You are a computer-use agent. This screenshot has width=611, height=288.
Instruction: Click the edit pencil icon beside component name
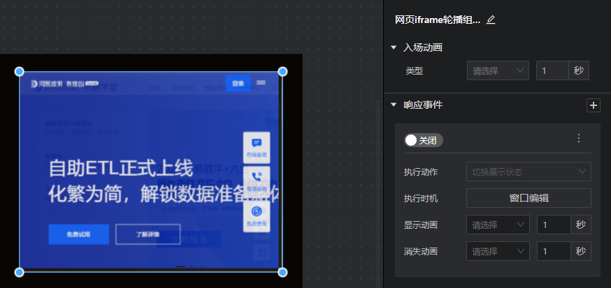(491, 20)
